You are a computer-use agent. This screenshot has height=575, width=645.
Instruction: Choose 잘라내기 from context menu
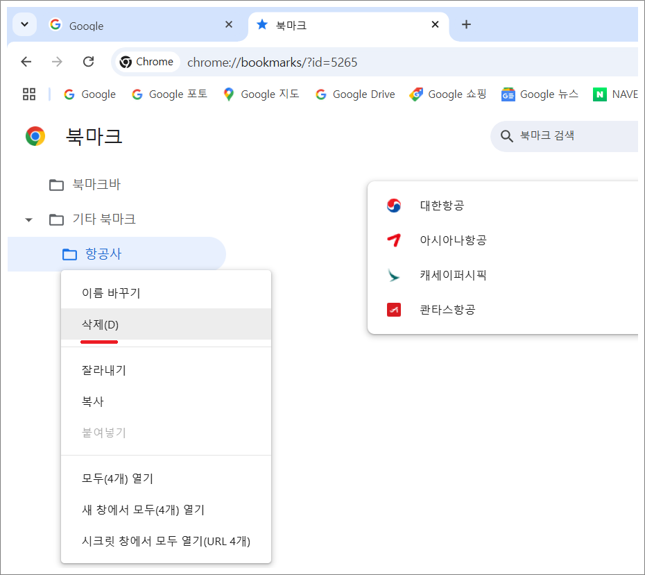tap(166, 370)
